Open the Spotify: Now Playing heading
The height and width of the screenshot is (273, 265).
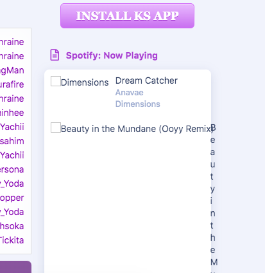[112, 55]
